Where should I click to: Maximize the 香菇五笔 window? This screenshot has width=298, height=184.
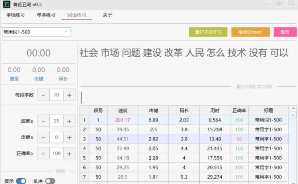[x=279, y=3]
